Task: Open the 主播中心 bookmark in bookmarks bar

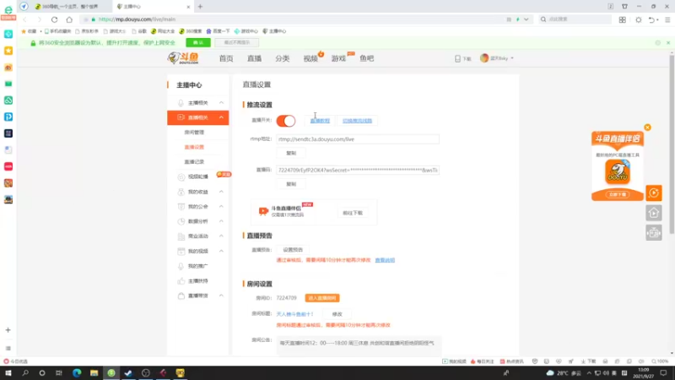Action: 274,31
